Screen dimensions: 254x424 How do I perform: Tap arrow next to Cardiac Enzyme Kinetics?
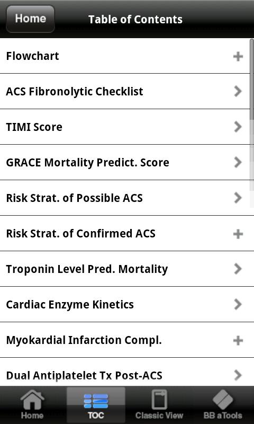pyautogui.click(x=238, y=304)
